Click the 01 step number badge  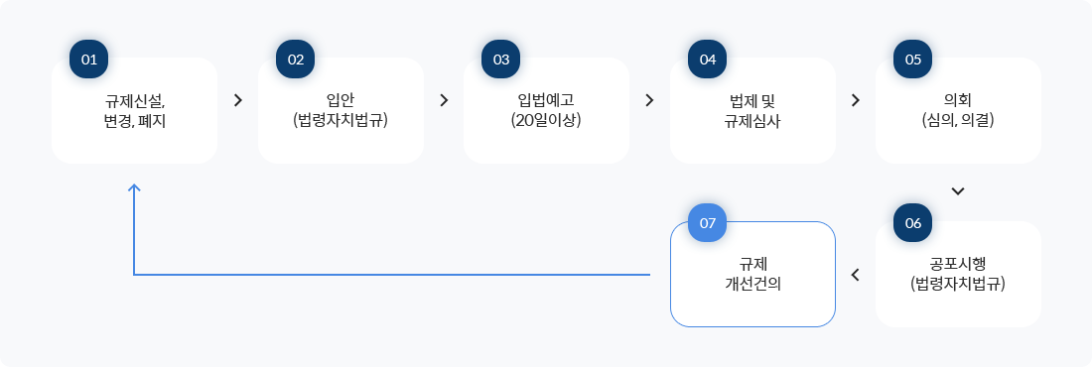[x=88, y=60]
